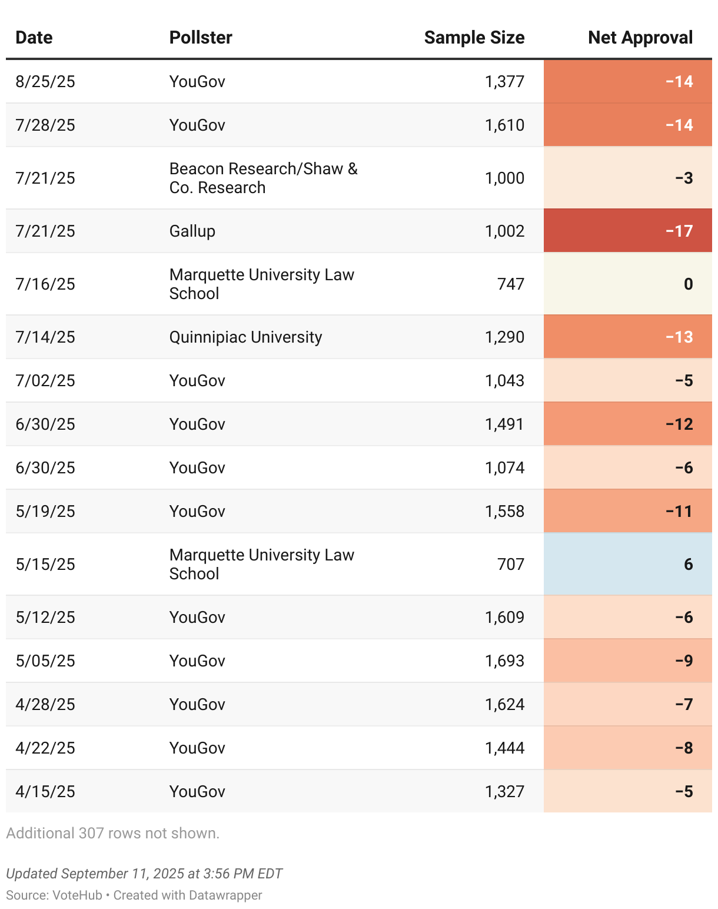The width and height of the screenshot is (718, 909).
Task: Click the updated September 11, 2025 timestamp
Action: pyautogui.click(x=144, y=873)
